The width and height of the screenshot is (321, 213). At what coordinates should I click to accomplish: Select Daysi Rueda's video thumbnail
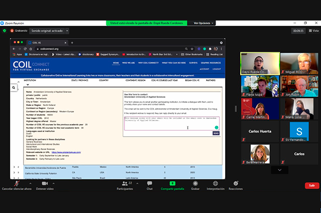[260, 63]
